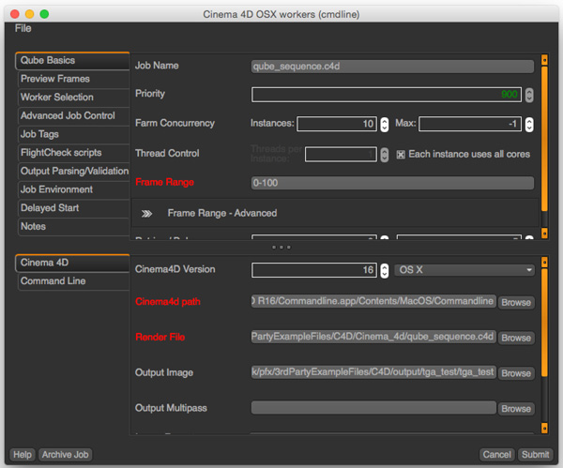Click the Output Image field
563x468 pixels.
[x=373, y=371]
